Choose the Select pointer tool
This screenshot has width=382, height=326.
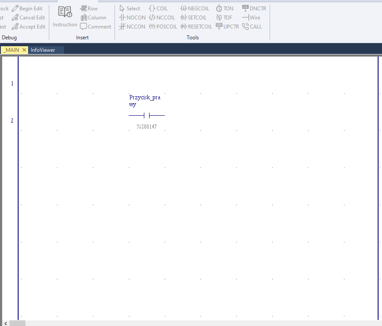pos(130,9)
